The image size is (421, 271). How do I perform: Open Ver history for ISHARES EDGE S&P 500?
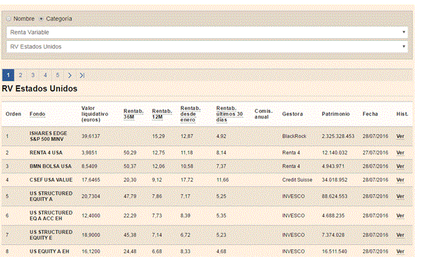(400, 136)
